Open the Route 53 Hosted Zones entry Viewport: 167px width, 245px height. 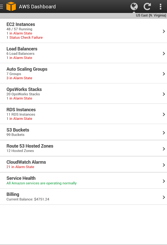[30, 148]
